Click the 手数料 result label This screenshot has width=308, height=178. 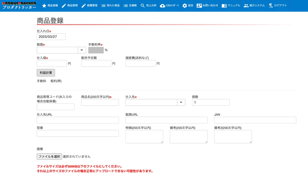pos(42,81)
